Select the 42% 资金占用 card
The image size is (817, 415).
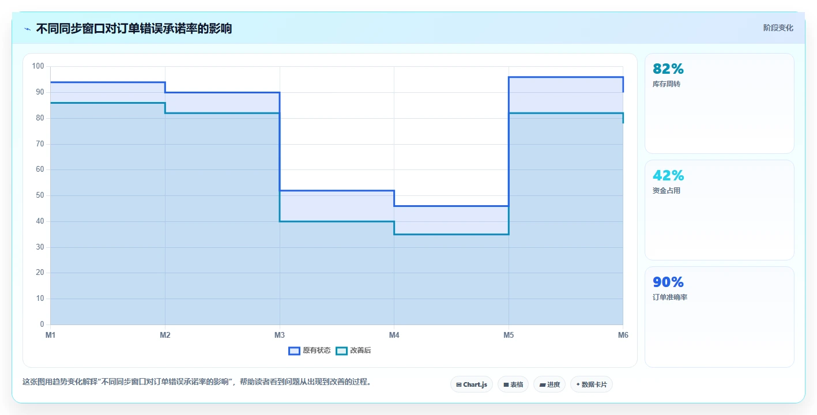[x=720, y=210]
